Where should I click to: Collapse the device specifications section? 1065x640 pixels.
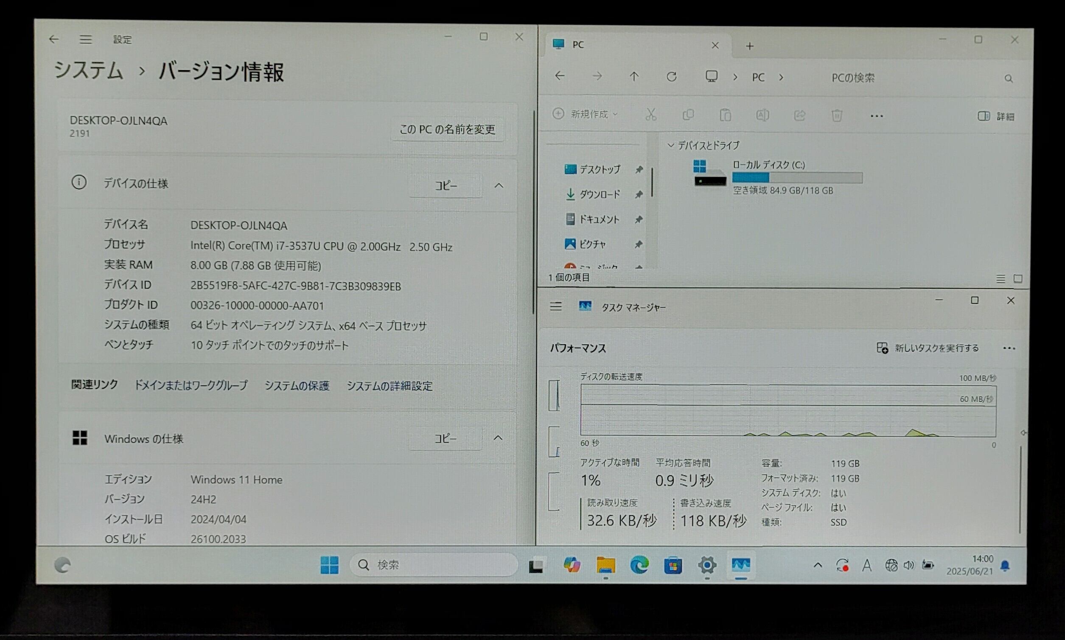pos(499,185)
